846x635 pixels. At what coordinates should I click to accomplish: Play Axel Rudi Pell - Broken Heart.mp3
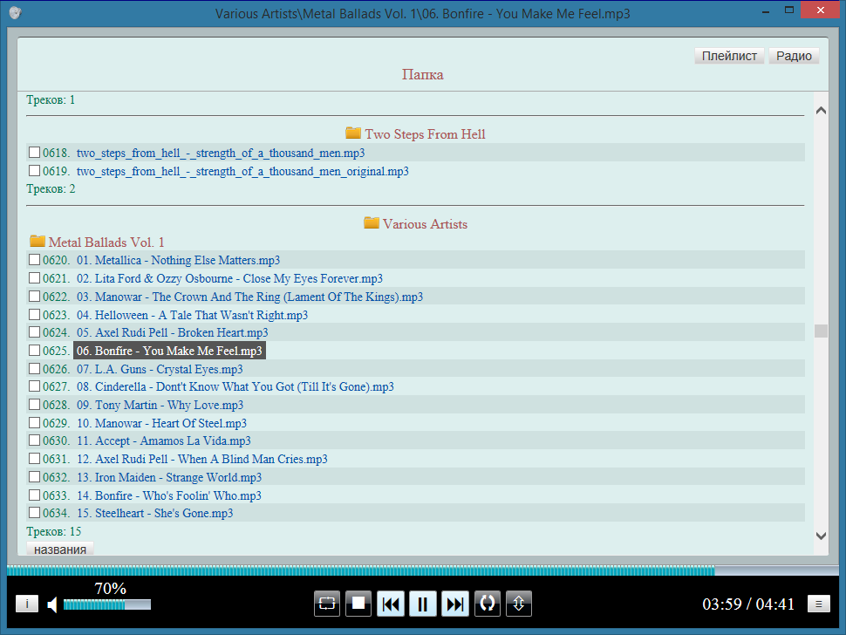[172, 332]
